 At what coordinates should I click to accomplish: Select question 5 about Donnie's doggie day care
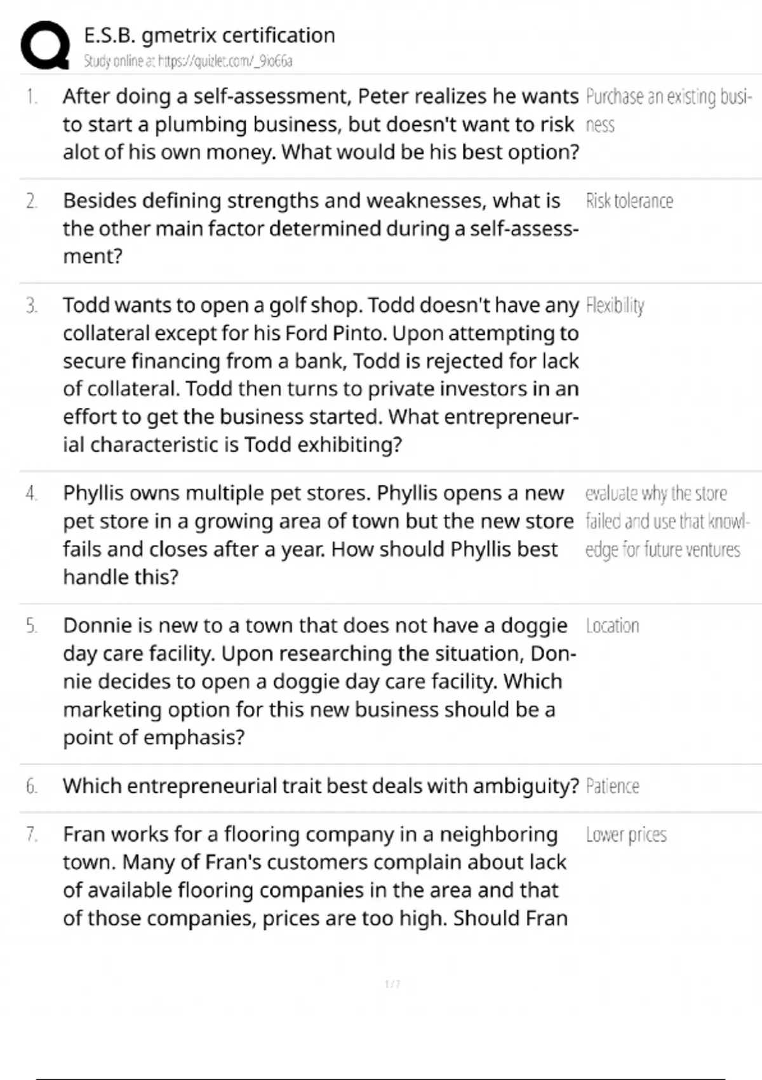pyautogui.click(x=317, y=681)
